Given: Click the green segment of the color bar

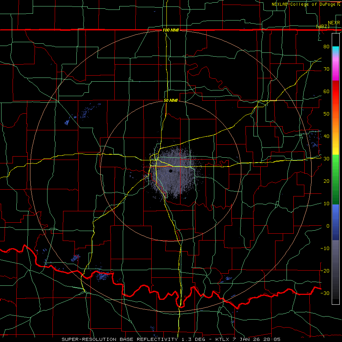Looking at the screenshot, I should coord(336,179).
